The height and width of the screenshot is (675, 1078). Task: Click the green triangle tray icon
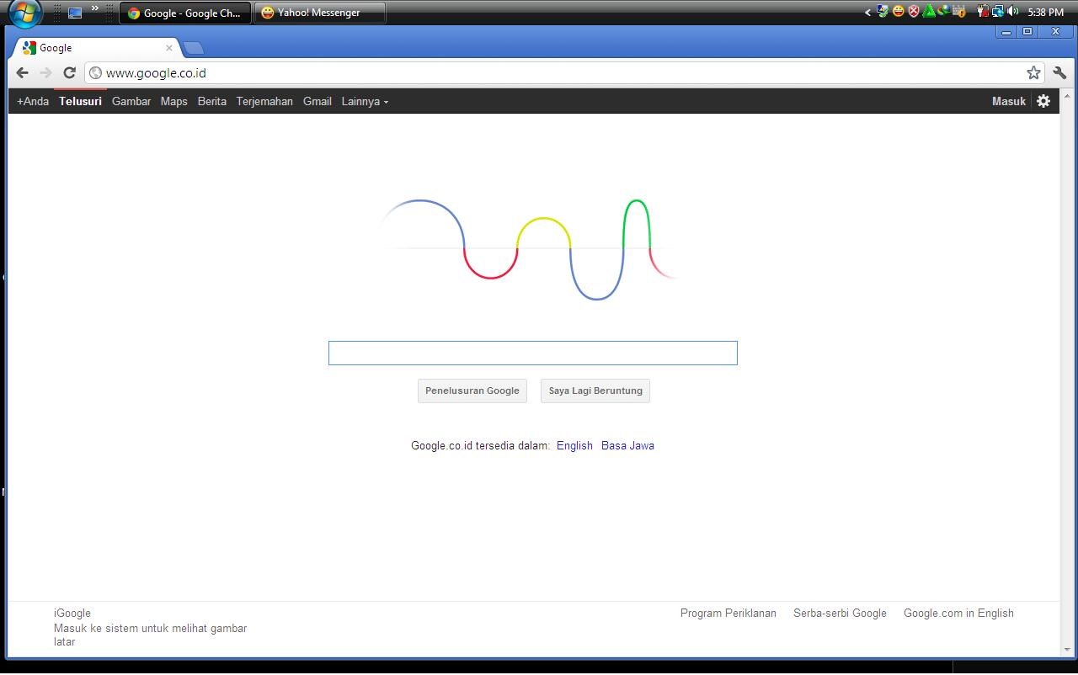coord(929,12)
